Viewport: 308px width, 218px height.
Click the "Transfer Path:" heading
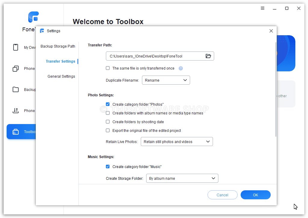point(100,45)
